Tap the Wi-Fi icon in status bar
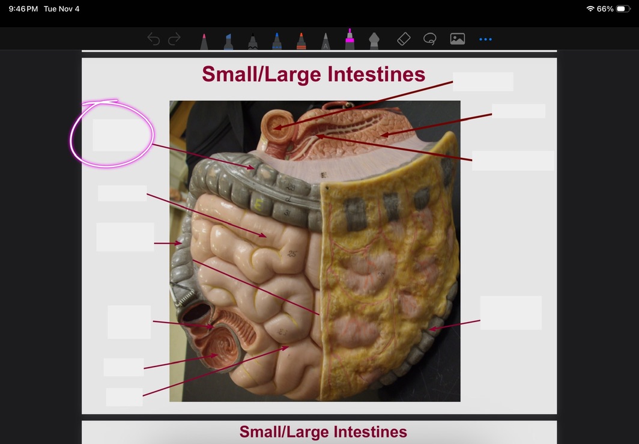This screenshot has height=444, width=639. [x=590, y=9]
